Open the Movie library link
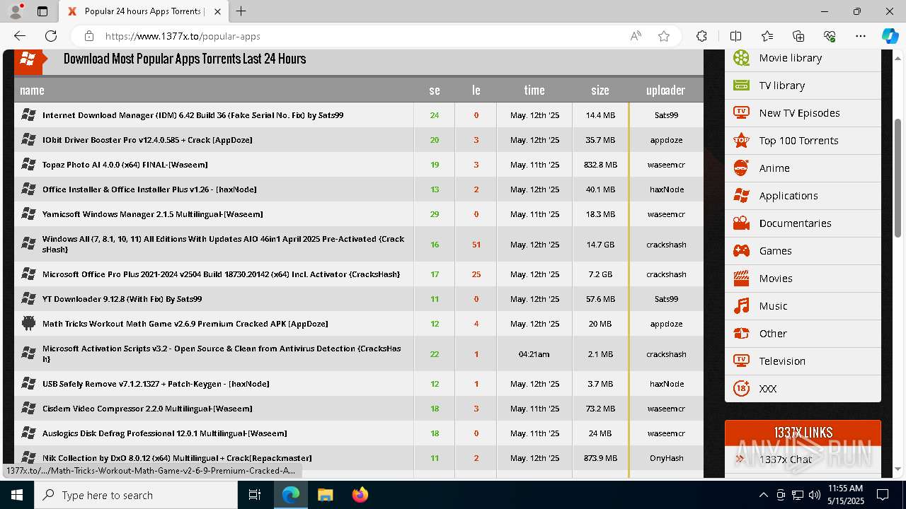 pos(791,58)
